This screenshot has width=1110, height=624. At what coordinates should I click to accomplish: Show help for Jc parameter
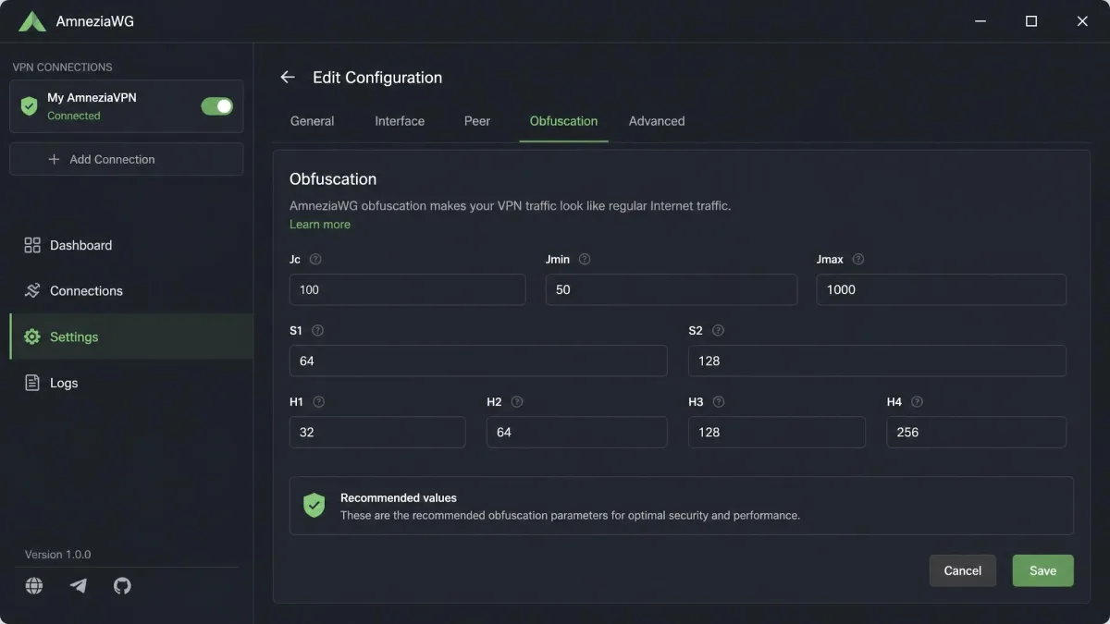tap(315, 260)
